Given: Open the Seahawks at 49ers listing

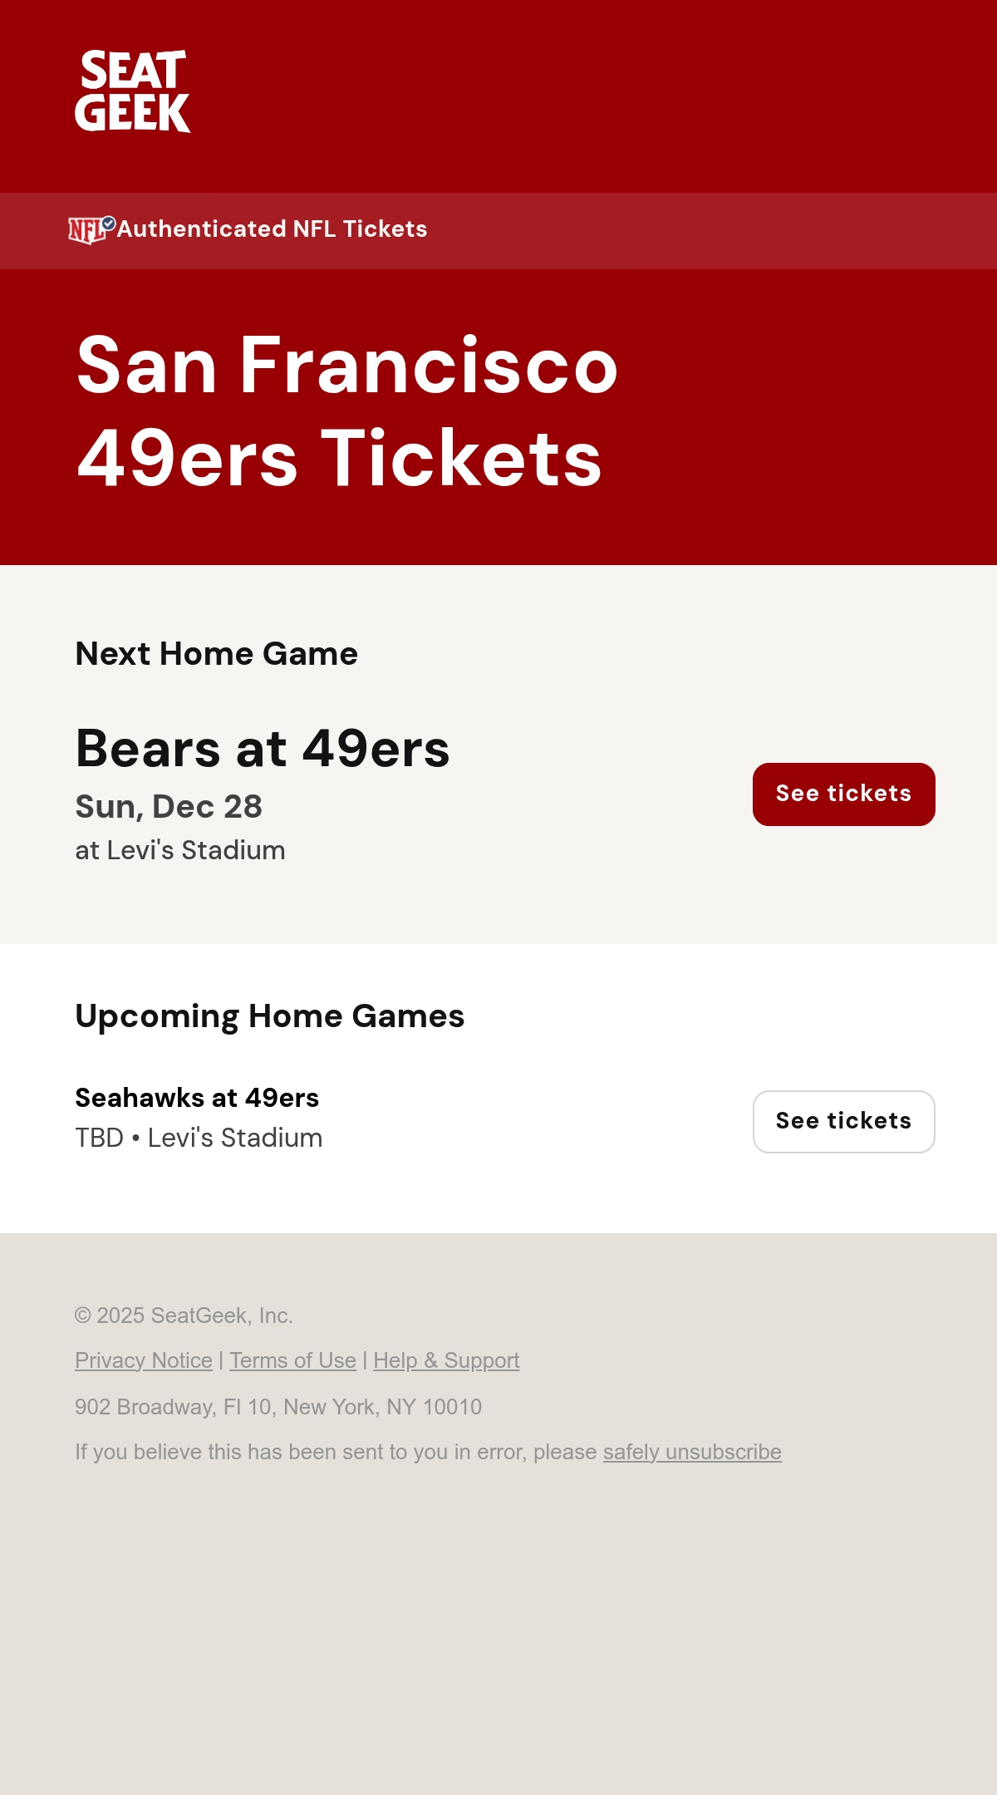Looking at the screenshot, I should (x=197, y=1098).
